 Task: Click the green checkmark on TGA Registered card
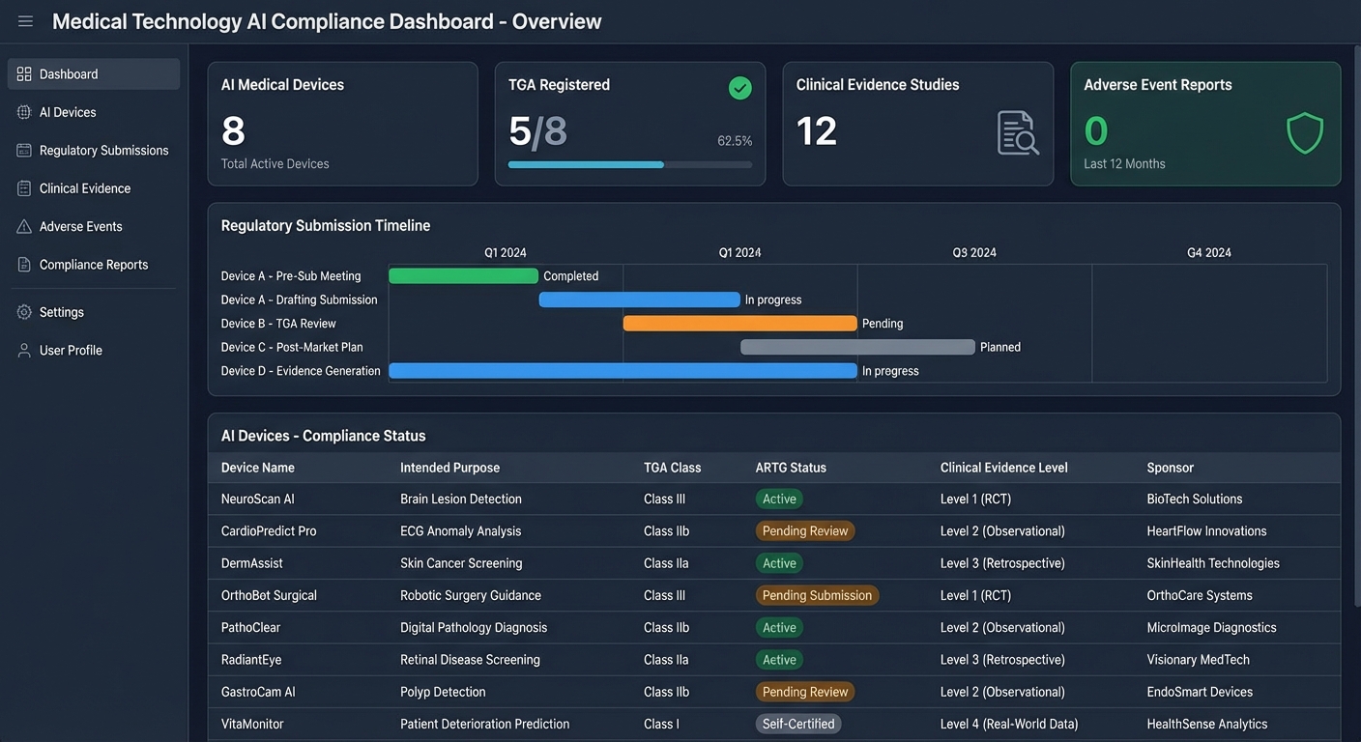[x=739, y=87]
